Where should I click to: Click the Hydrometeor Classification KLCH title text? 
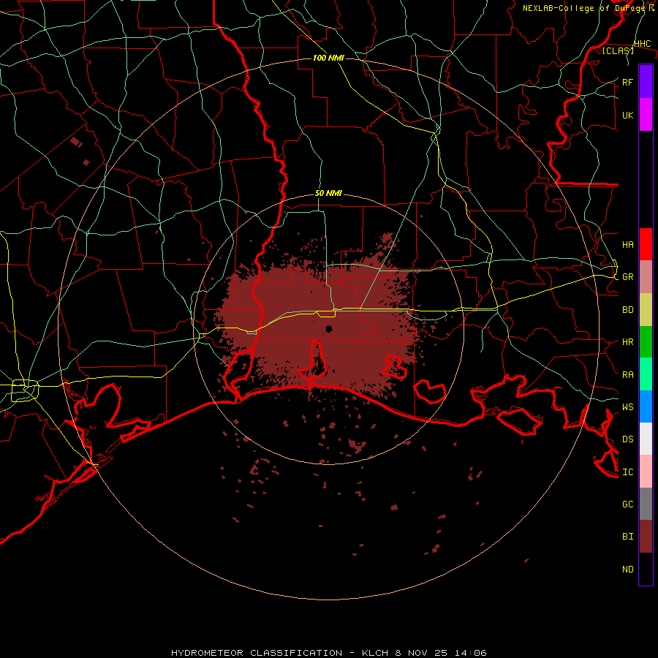[x=328, y=653]
